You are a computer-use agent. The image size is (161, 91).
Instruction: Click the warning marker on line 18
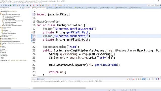[32, 33]
